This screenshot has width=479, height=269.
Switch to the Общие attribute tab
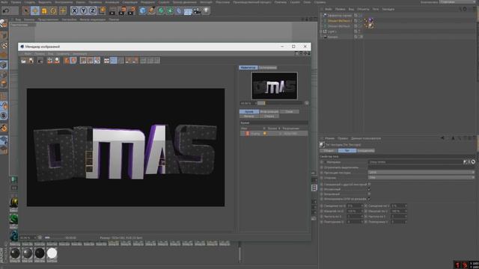[x=329, y=151]
